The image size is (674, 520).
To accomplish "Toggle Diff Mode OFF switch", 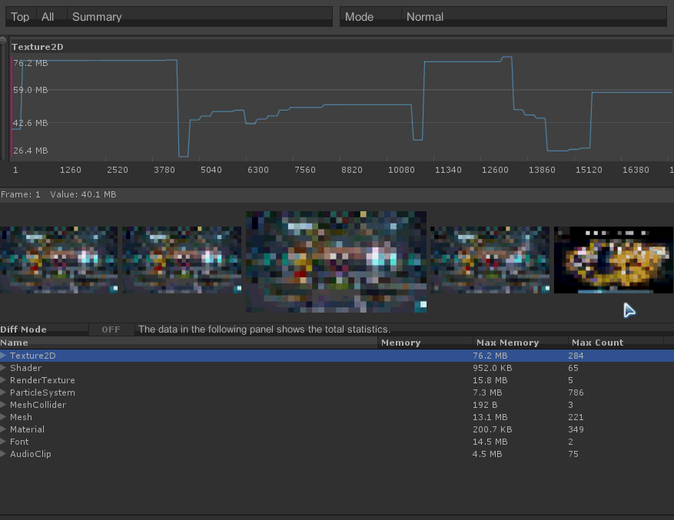I will tap(111, 330).
